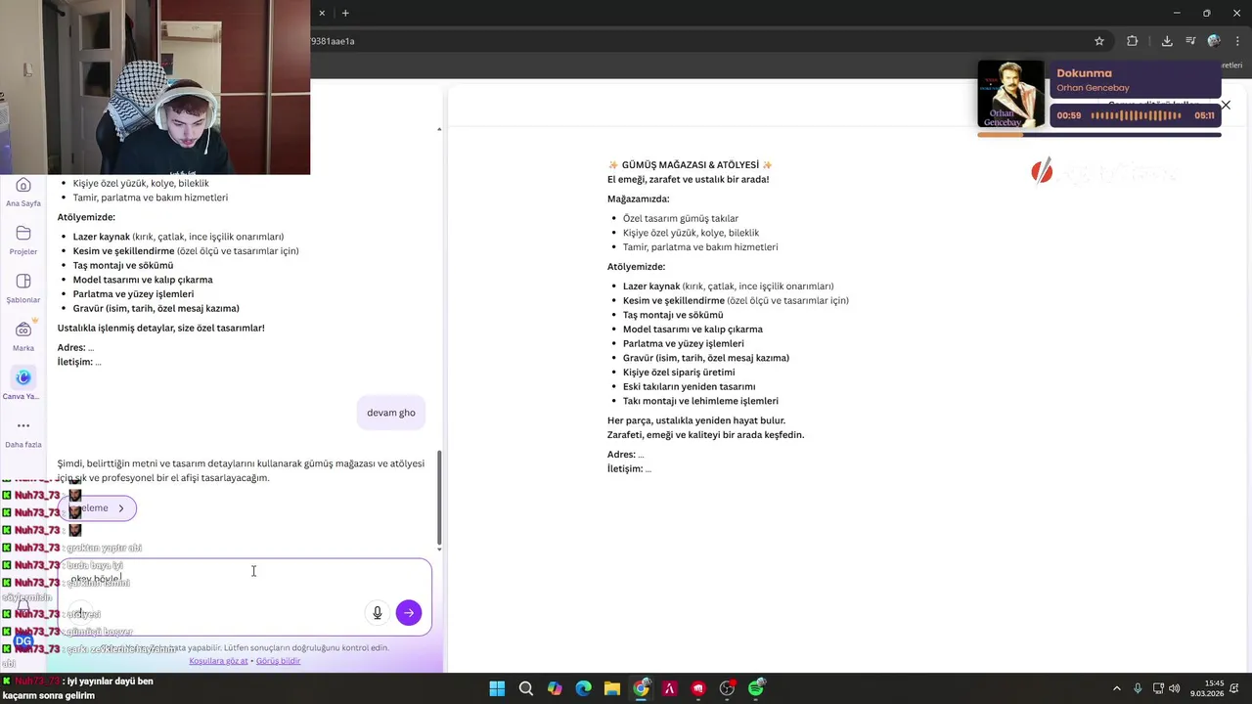Open File Explorer from taskbar

pyautogui.click(x=612, y=688)
